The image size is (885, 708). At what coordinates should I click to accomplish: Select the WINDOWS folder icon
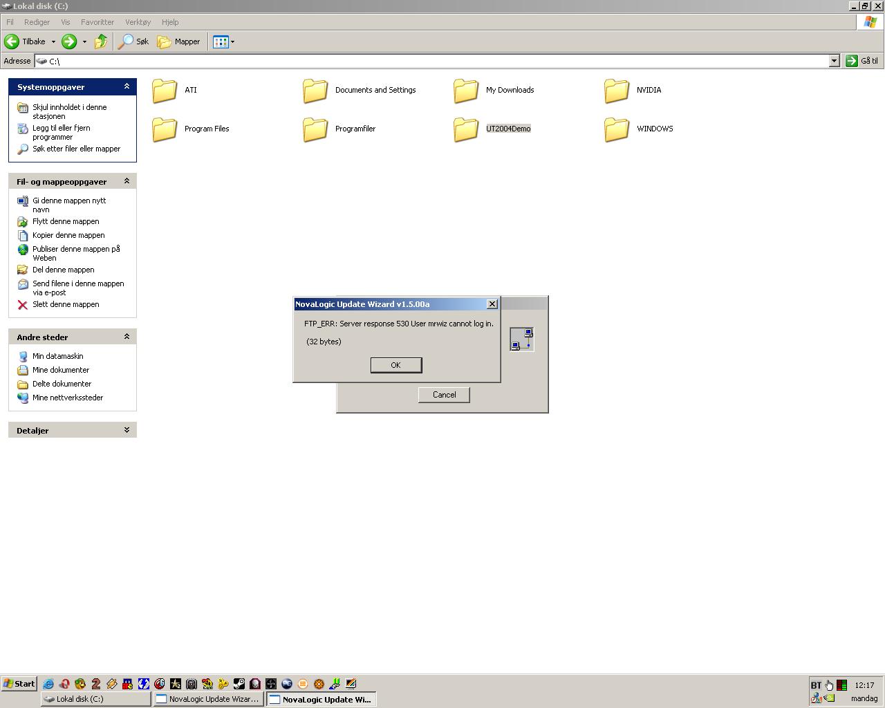click(x=617, y=129)
